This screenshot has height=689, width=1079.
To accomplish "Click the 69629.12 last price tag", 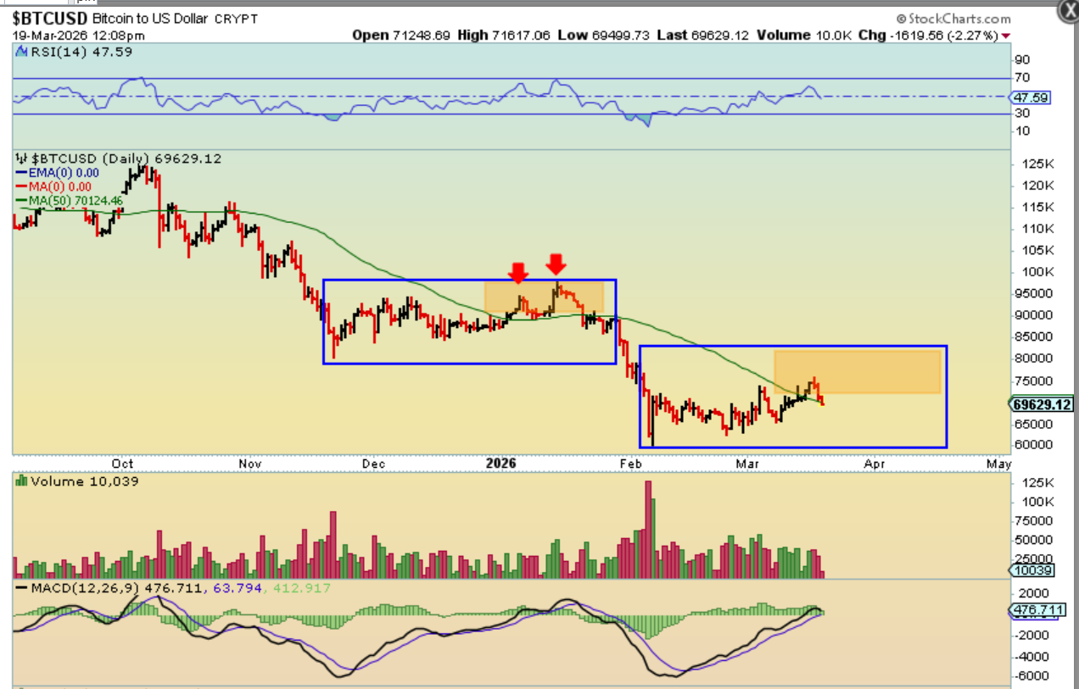I will click(x=1043, y=405).
